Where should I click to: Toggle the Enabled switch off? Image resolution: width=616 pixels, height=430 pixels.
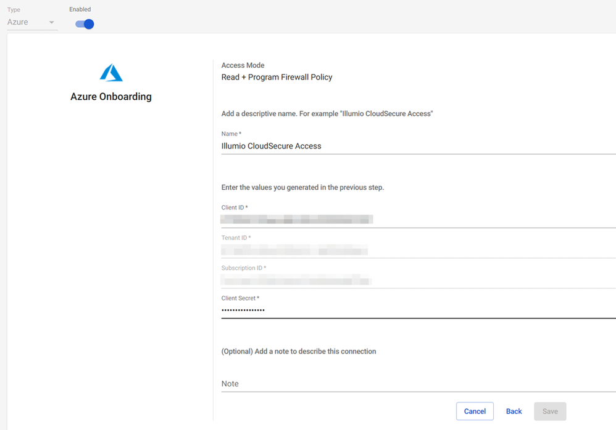[x=85, y=24]
